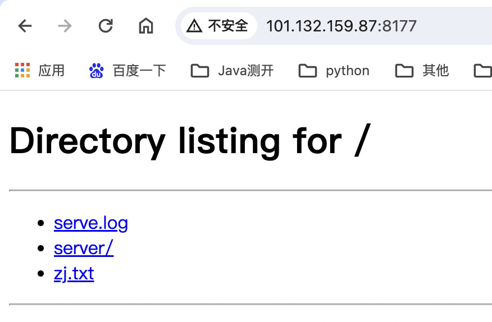Open the zj.txt file link
The width and height of the screenshot is (492, 322).
tap(74, 274)
